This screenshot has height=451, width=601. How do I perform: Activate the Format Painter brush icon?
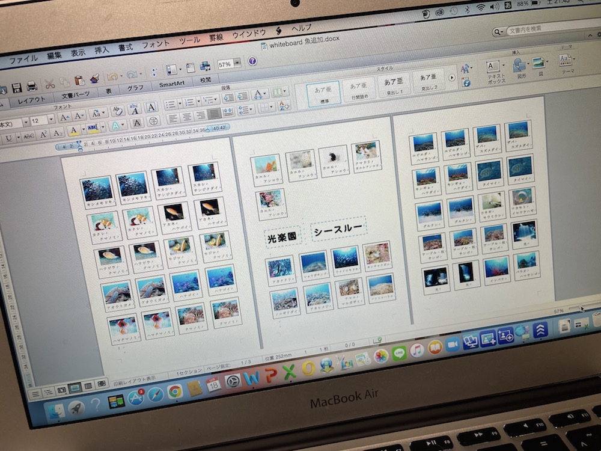(x=94, y=78)
